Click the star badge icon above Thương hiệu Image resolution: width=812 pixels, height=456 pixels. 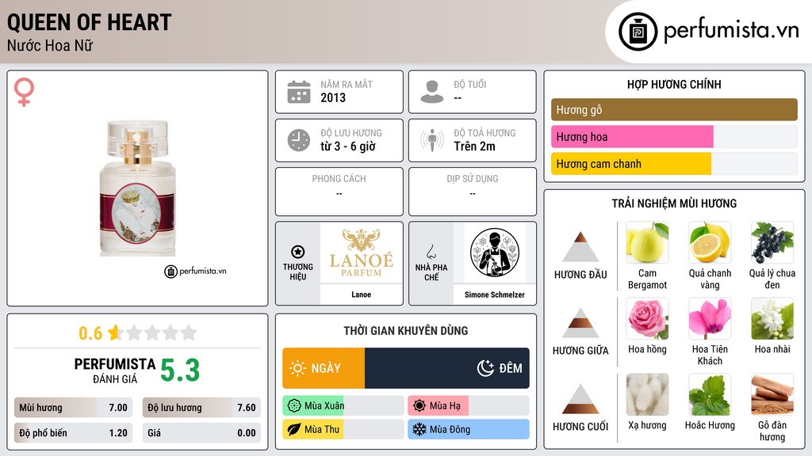coord(298,252)
